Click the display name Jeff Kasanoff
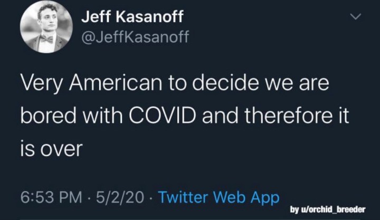 pyautogui.click(x=132, y=17)
